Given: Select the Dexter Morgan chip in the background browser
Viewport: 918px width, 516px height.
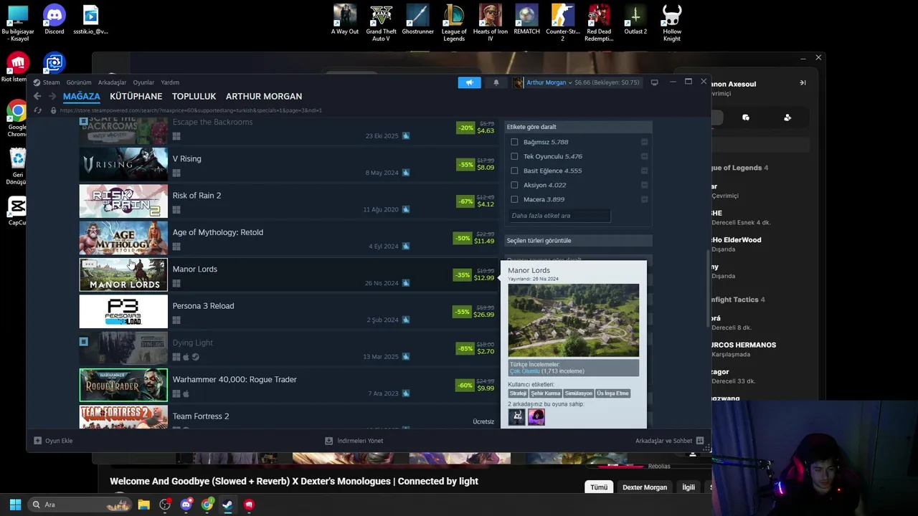Looking at the screenshot, I should [645, 487].
